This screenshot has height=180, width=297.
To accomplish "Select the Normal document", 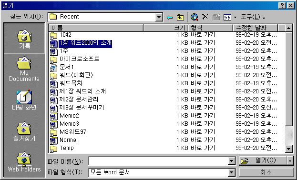I will pos(69,140).
